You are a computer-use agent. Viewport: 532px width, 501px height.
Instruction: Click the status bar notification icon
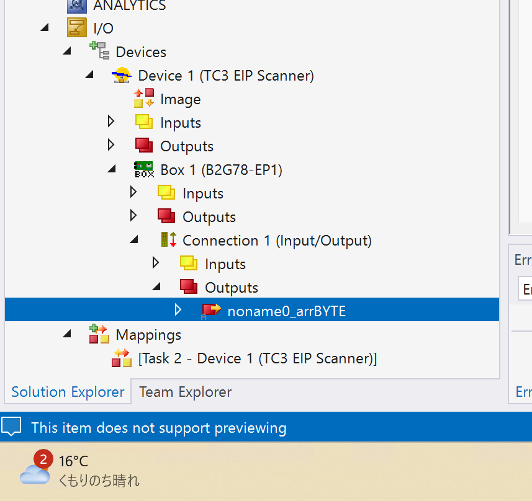click(12, 427)
